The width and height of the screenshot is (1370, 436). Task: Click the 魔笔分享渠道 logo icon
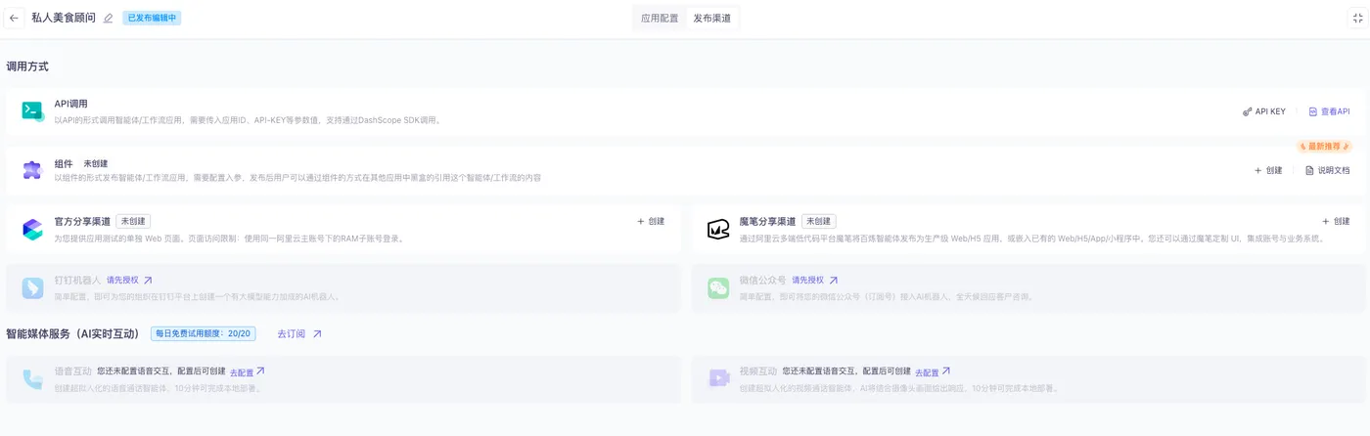(x=719, y=229)
